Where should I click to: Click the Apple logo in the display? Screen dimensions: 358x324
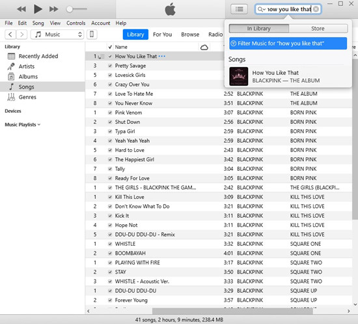pos(171,9)
